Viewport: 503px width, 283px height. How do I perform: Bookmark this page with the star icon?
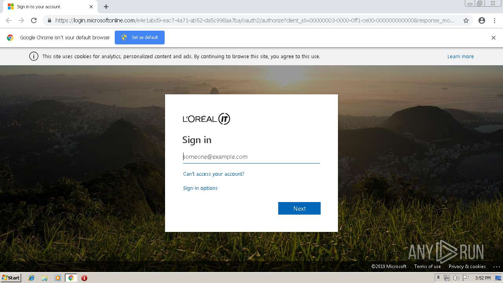click(466, 20)
